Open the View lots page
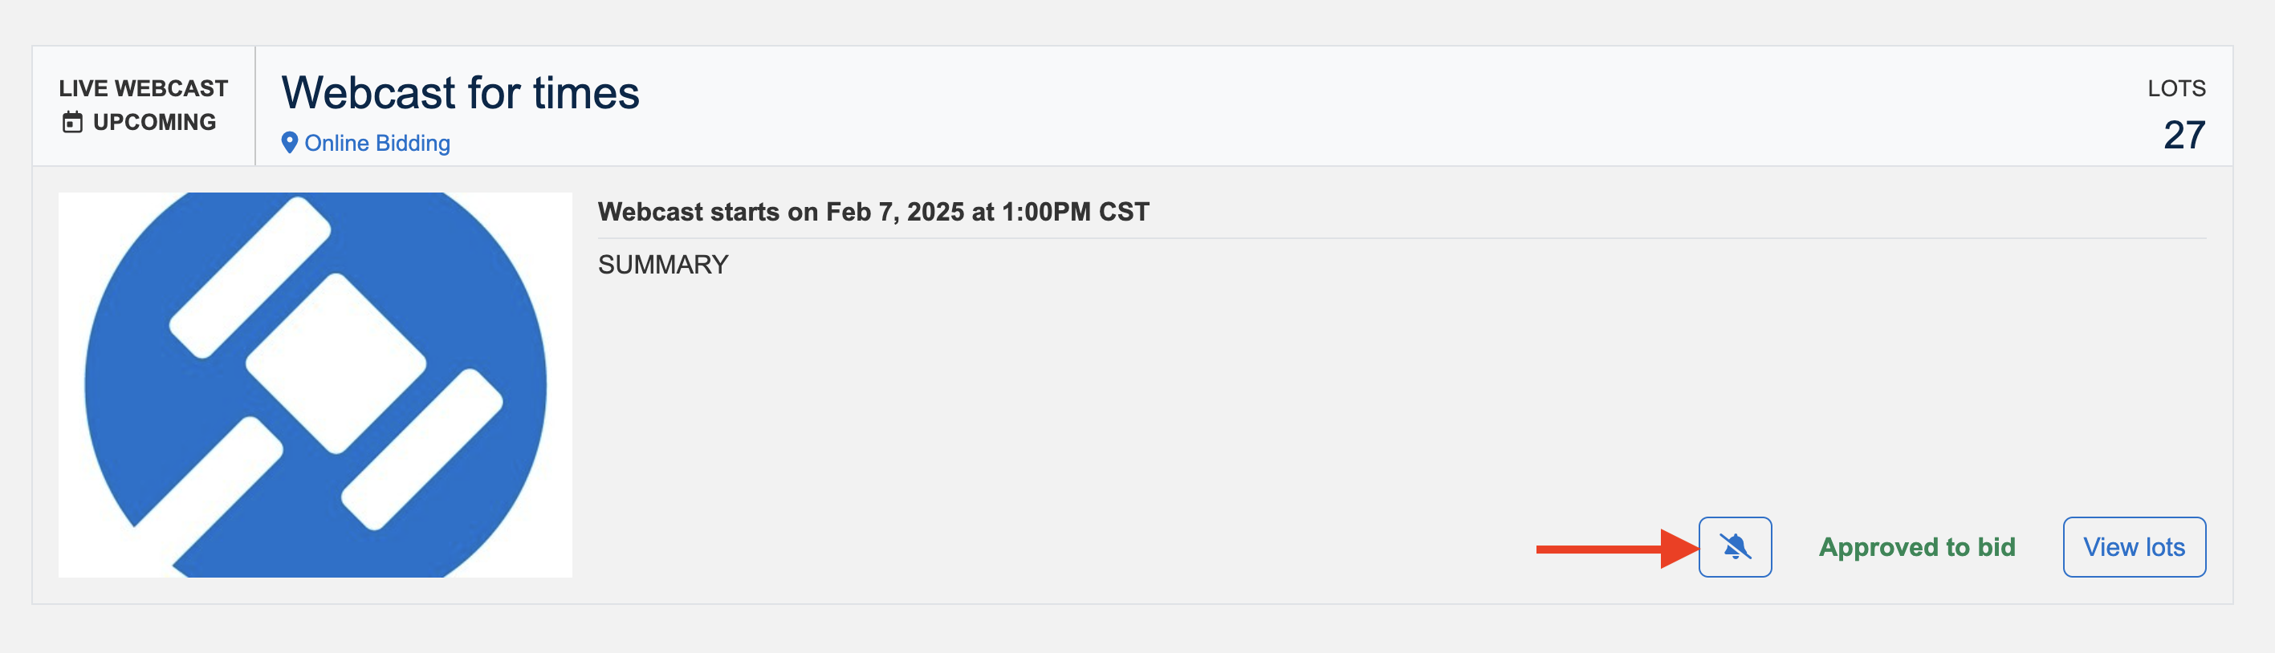This screenshot has height=653, width=2275. point(2135,547)
